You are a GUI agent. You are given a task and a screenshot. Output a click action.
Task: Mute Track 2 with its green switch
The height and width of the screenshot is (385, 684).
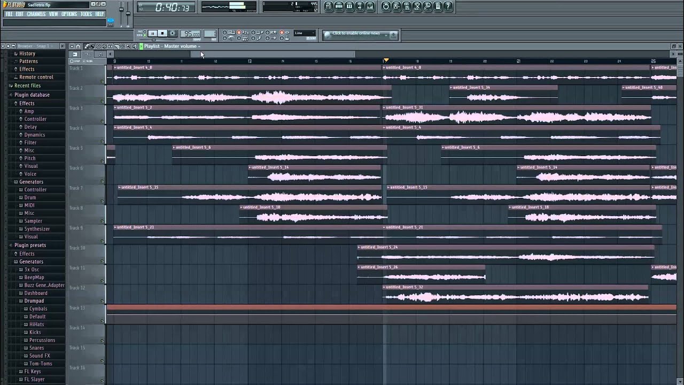pyautogui.click(x=102, y=101)
